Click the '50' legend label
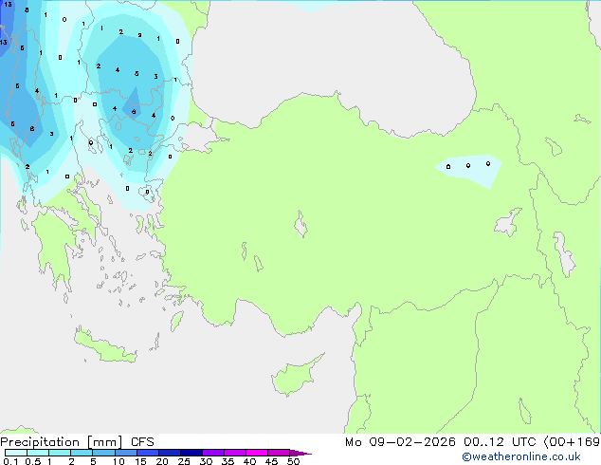The image size is (601, 465). 293,461
